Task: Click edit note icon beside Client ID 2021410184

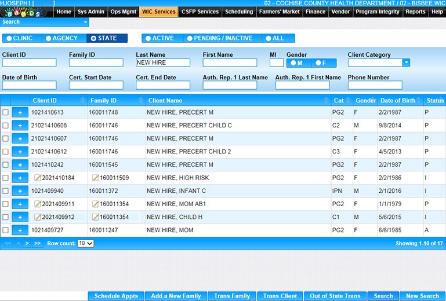Action: click(38, 178)
